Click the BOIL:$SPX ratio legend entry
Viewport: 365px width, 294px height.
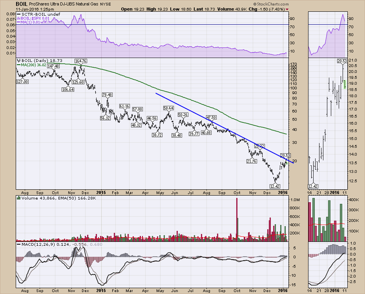33,18
